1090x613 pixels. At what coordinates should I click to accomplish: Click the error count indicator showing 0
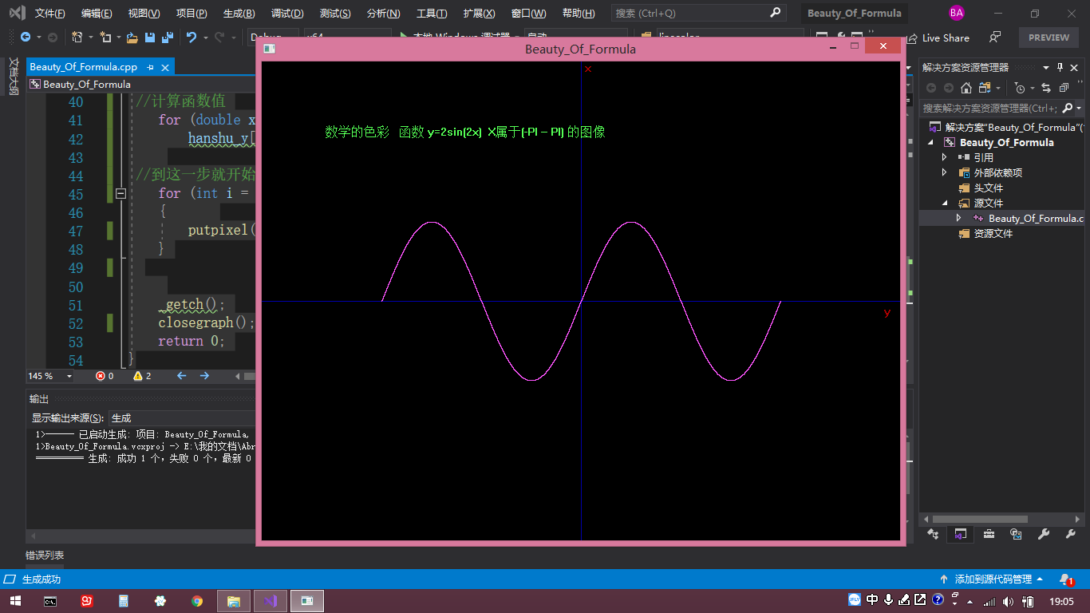coord(105,375)
